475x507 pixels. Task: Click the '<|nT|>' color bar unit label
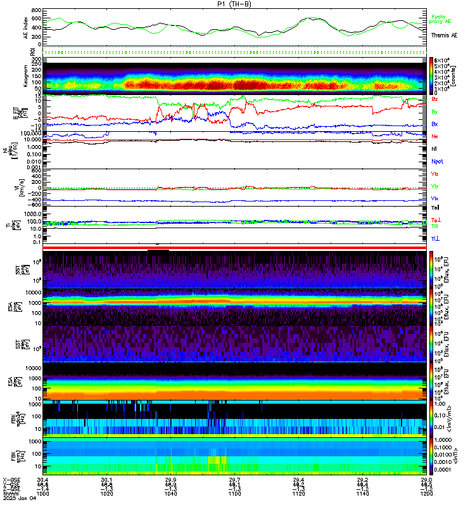(455, 456)
